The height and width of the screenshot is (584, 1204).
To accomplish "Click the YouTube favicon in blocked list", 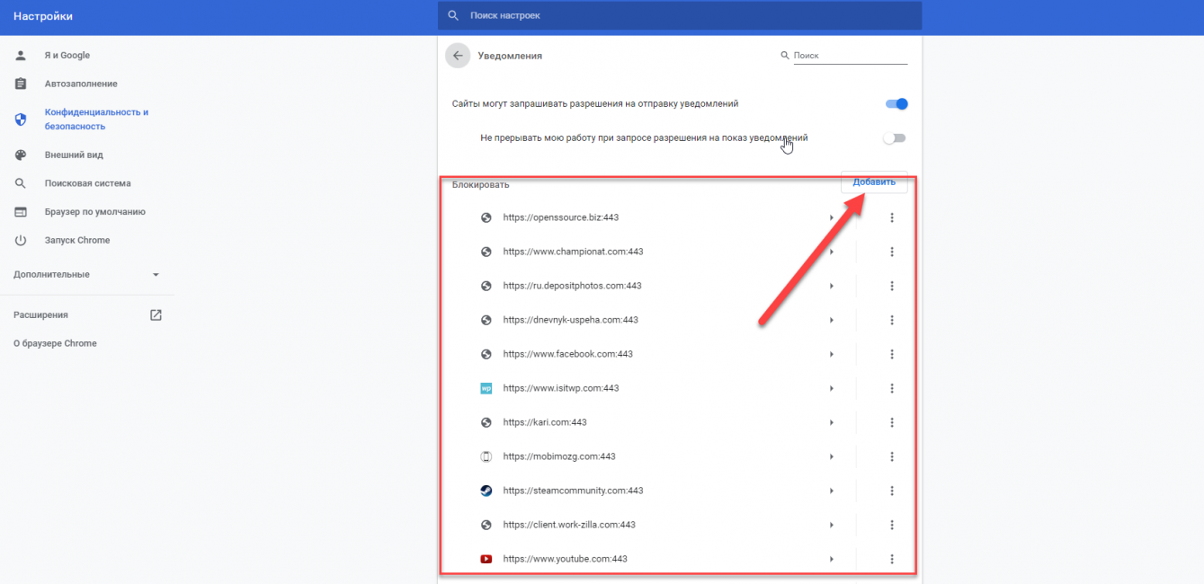I will click(x=486, y=559).
